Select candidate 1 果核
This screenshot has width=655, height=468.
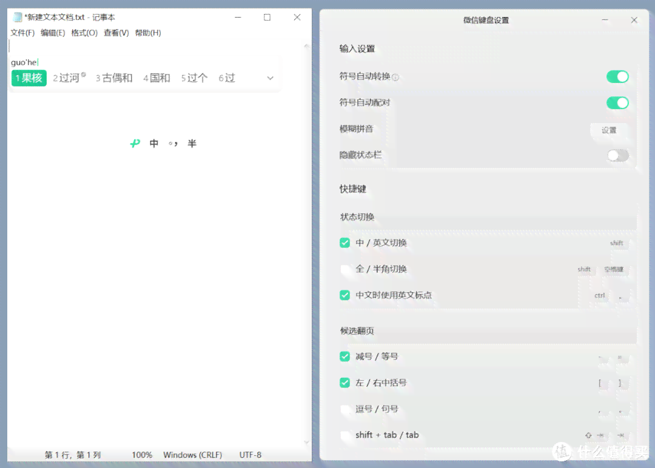[x=29, y=78]
